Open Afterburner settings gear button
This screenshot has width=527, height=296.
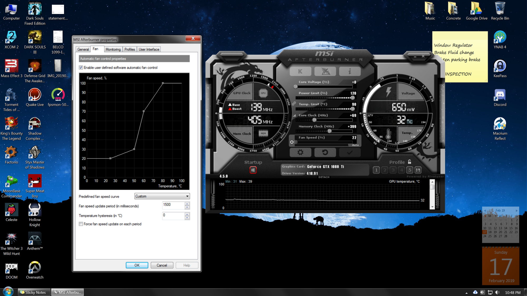tap(300, 152)
